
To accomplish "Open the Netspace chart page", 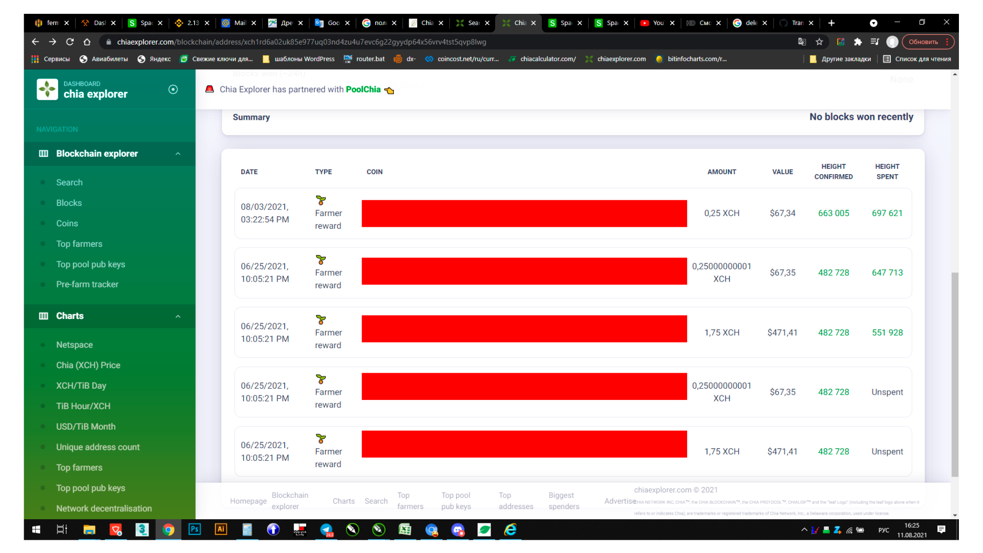I will click(x=74, y=345).
